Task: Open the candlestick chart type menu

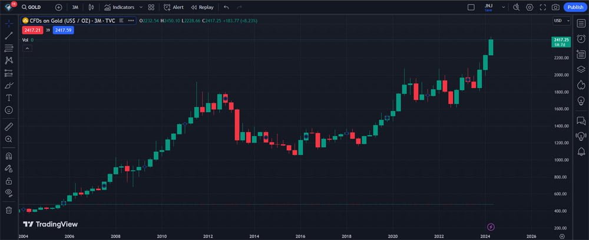Action: point(91,7)
